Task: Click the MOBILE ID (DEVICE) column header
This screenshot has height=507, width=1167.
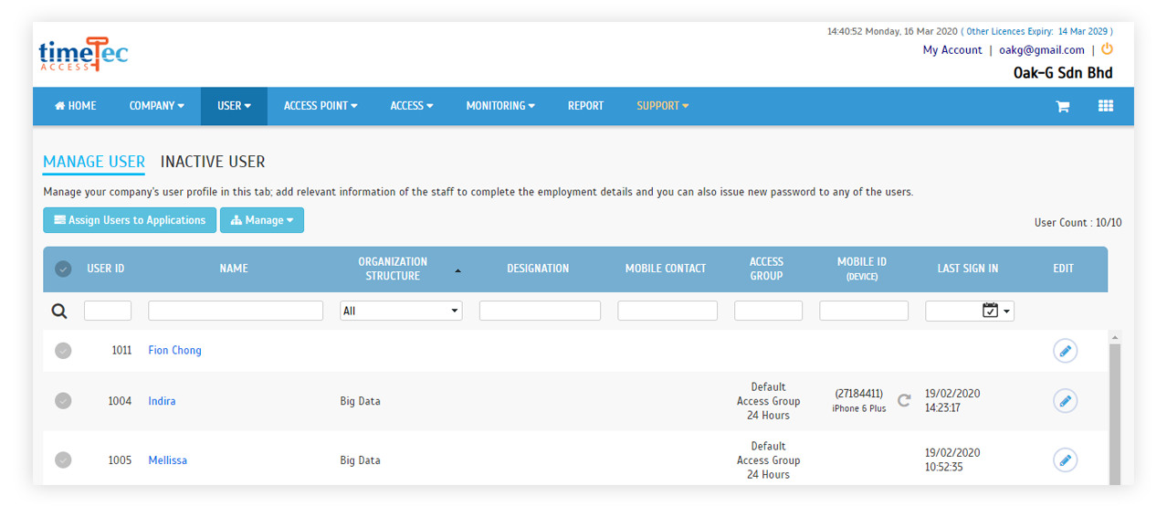Action: point(862,269)
